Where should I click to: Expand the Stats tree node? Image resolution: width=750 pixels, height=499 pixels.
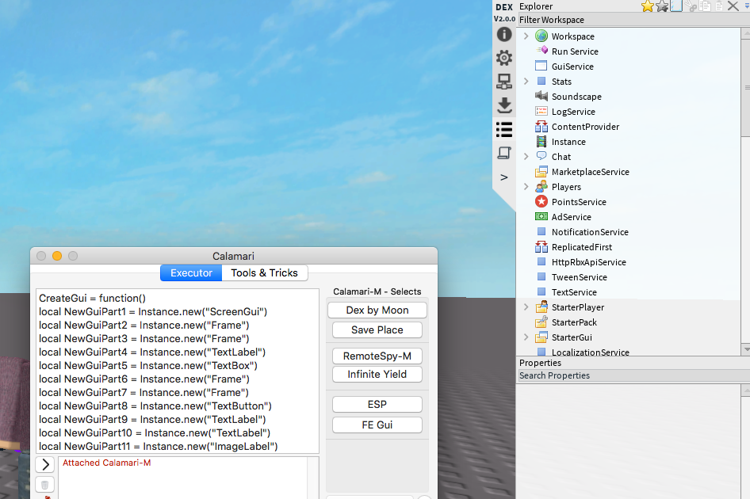[526, 82]
